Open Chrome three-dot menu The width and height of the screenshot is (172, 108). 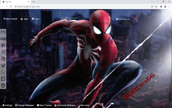point(169,6)
